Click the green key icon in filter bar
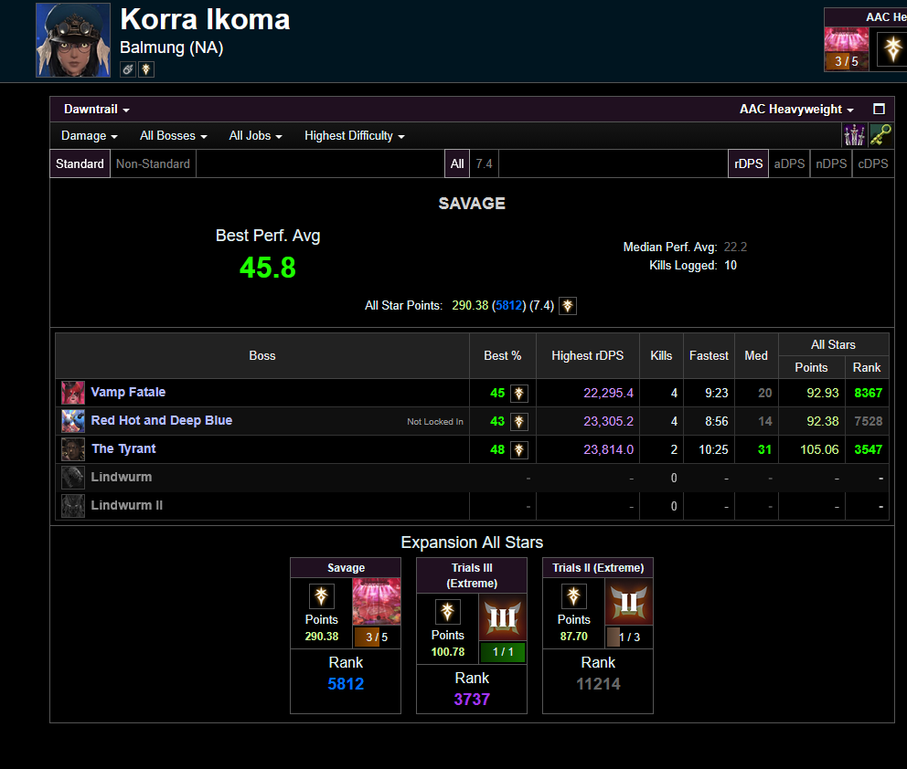The height and width of the screenshot is (769, 907). (880, 135)
